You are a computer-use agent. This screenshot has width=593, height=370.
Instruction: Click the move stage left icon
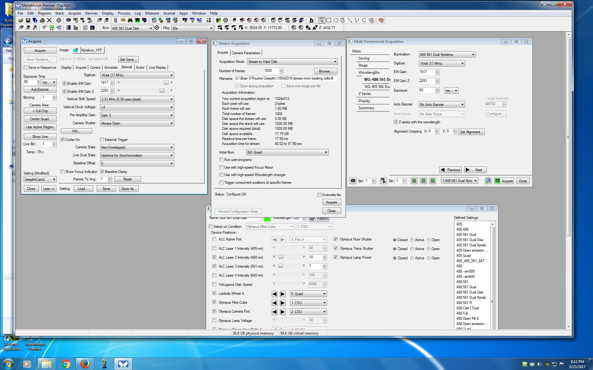(220, 28)
